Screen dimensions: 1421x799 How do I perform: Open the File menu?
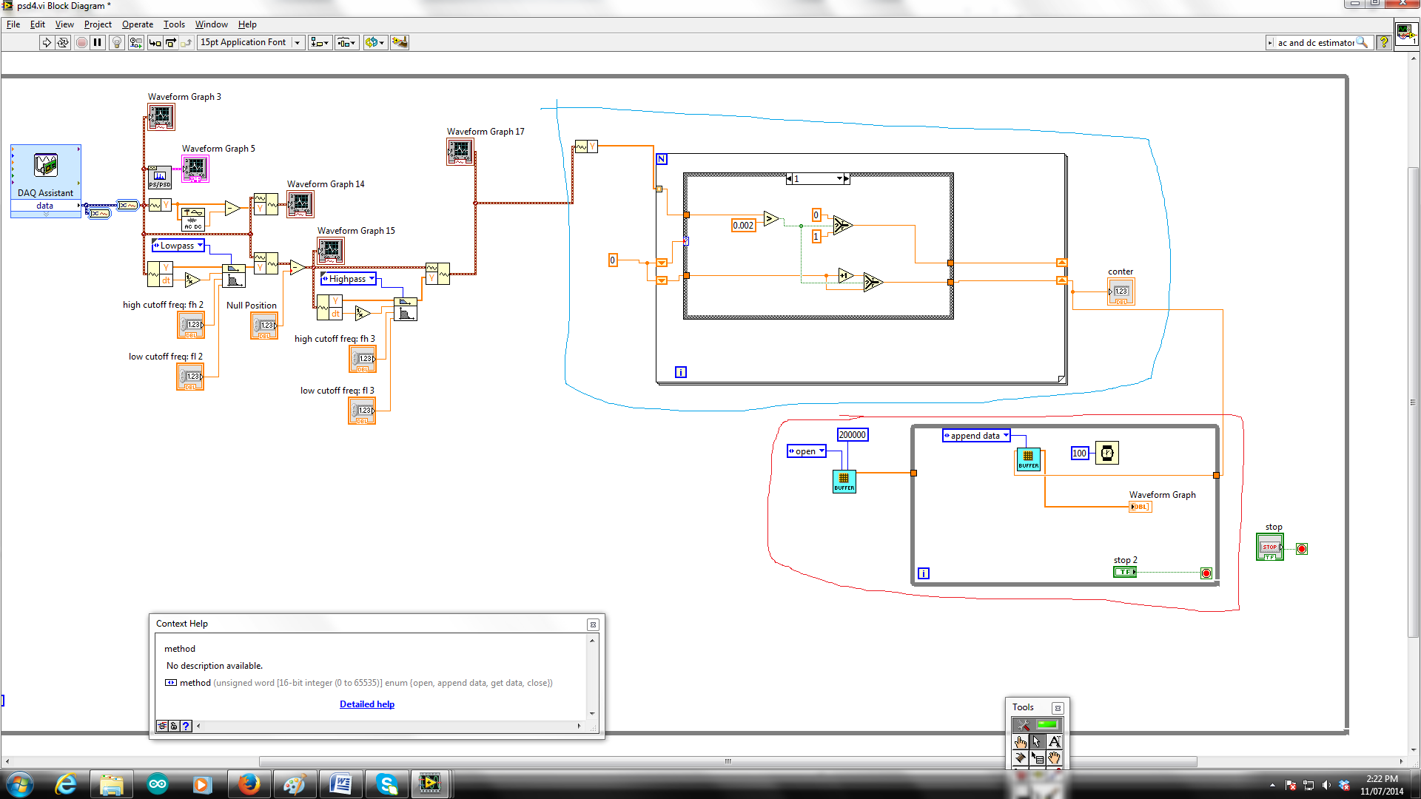pyautogui.click(x=13, y=24)
